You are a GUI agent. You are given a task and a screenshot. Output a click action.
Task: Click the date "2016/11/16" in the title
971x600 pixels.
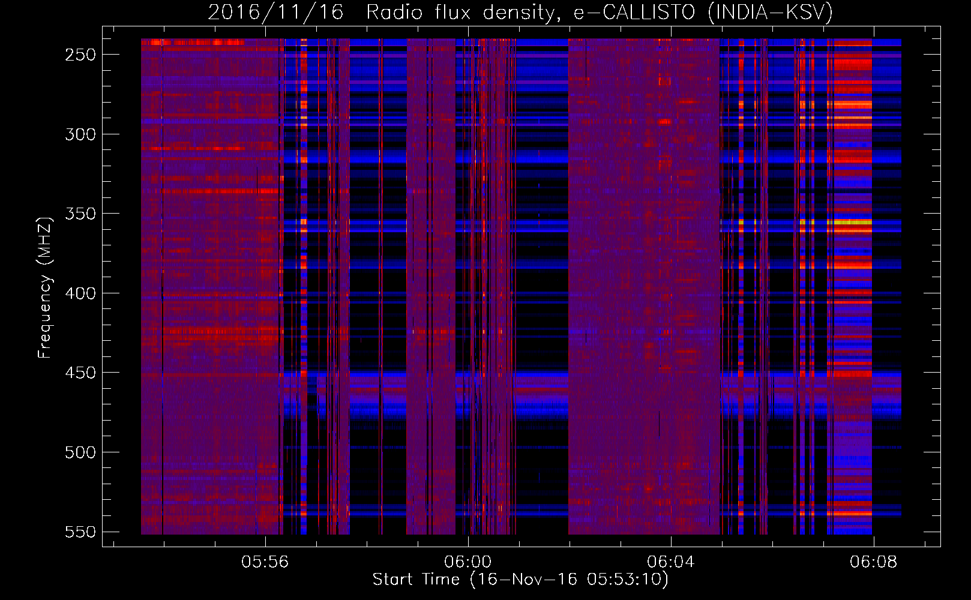point(275,12)
